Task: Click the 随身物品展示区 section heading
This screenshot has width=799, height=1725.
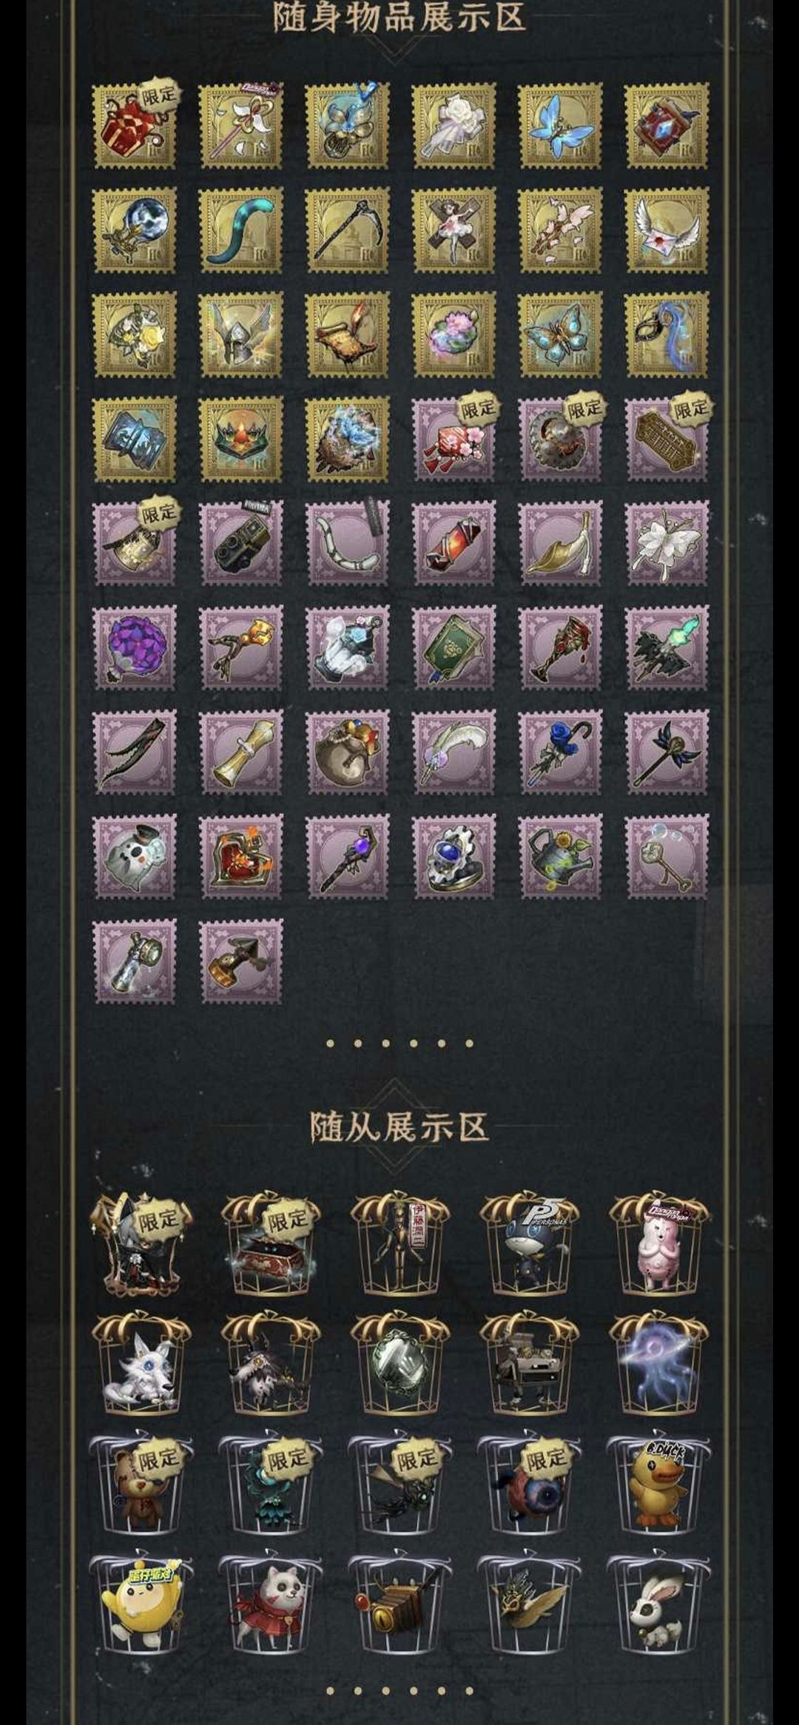Action: (x=399, y=18)
